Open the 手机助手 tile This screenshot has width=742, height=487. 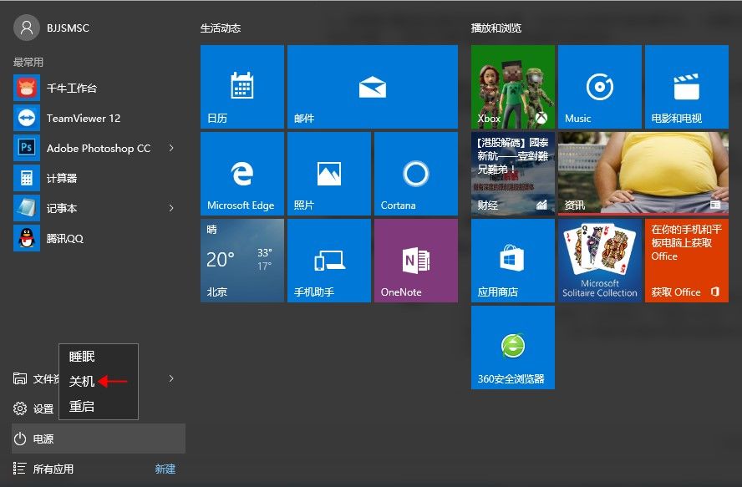tap(329, 261)
